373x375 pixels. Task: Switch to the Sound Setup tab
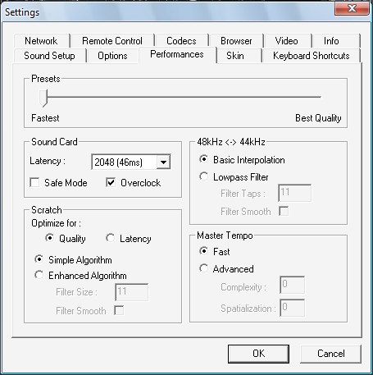(49, 56)
